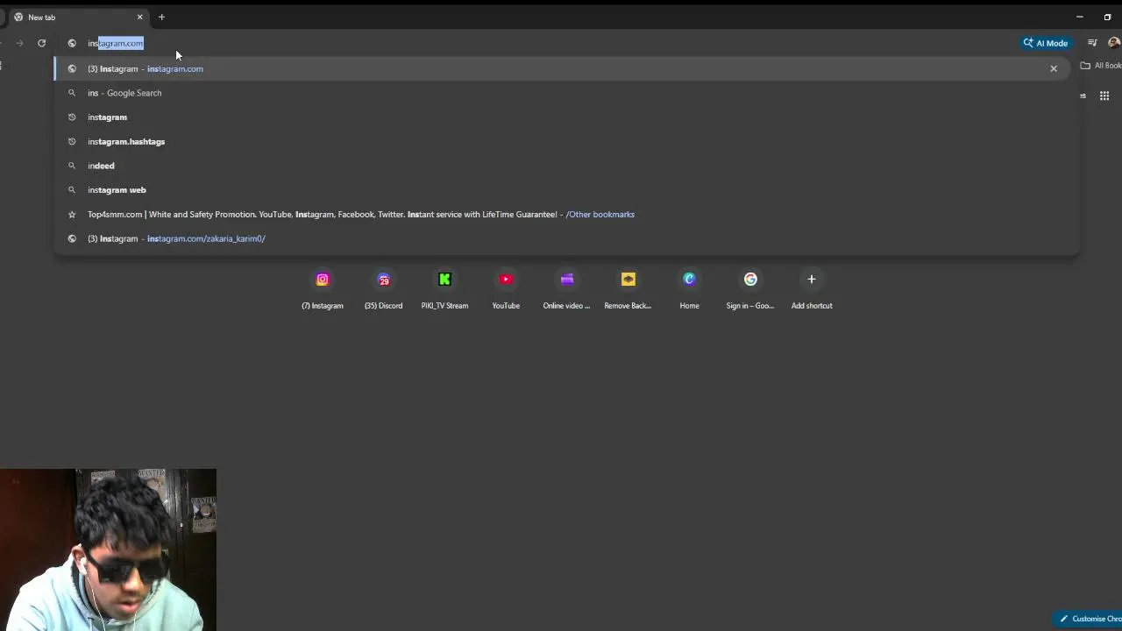Choose the 'instagram.hashtags' suggestion

(564, 141)
